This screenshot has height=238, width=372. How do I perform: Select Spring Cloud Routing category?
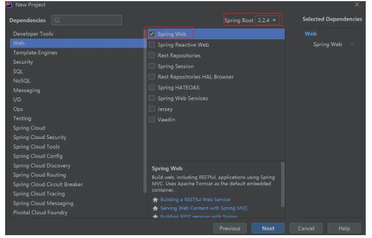tap(76, 175)
